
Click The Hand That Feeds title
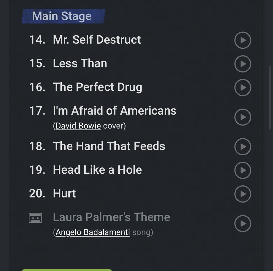coord(109,146)
